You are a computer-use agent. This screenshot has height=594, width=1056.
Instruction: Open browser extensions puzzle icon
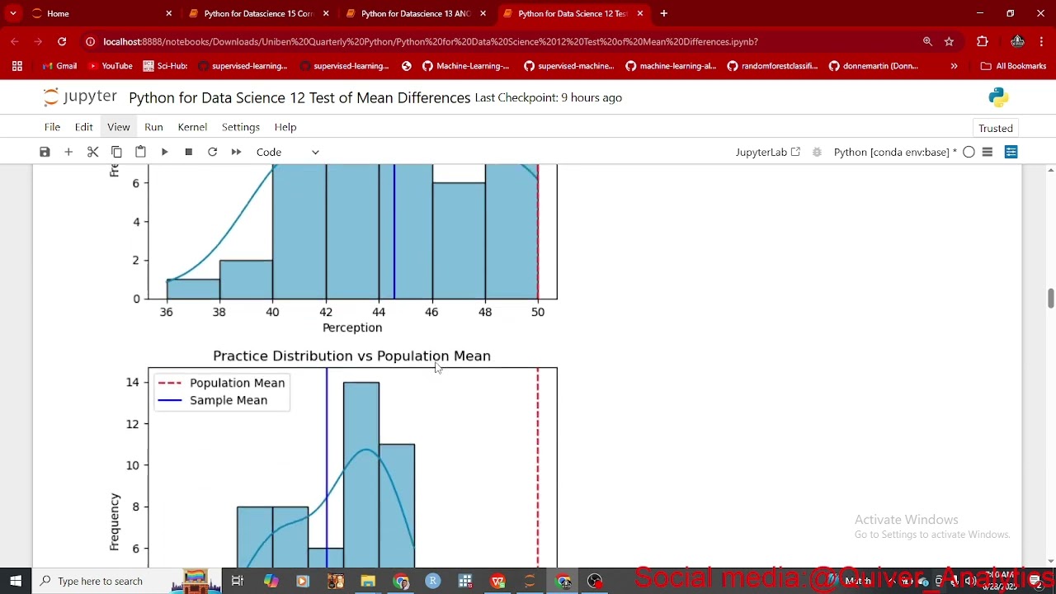tap(982, 41)
